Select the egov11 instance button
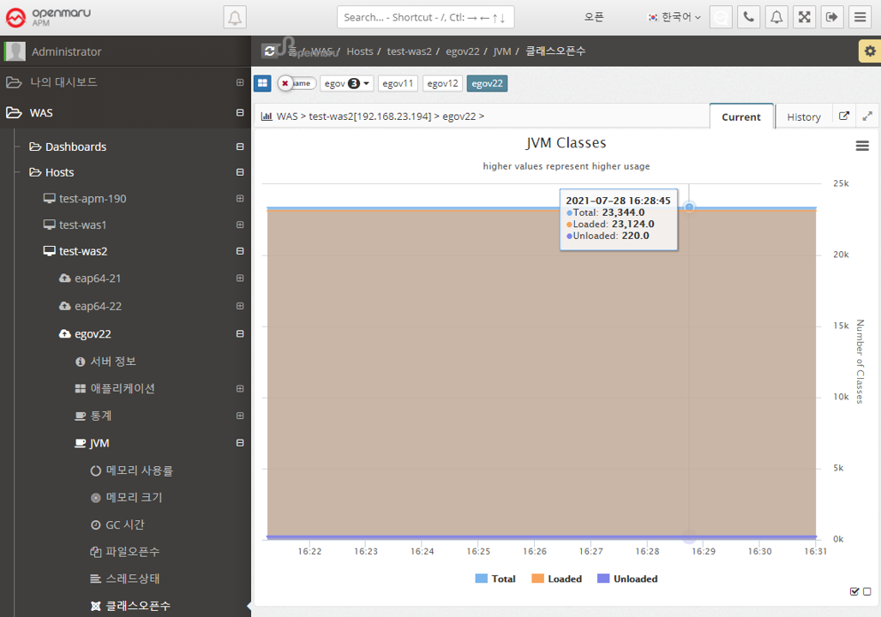 398,83
